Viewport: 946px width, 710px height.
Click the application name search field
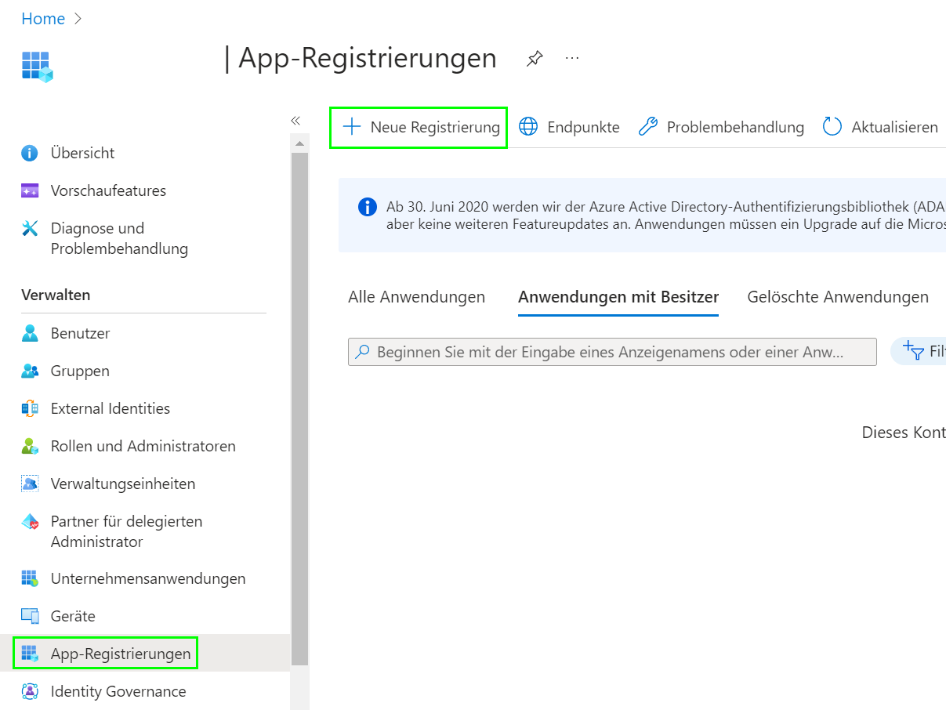click(x=612, y=352)
